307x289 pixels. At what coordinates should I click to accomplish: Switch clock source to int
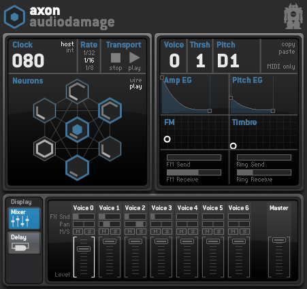coord(70,50)
